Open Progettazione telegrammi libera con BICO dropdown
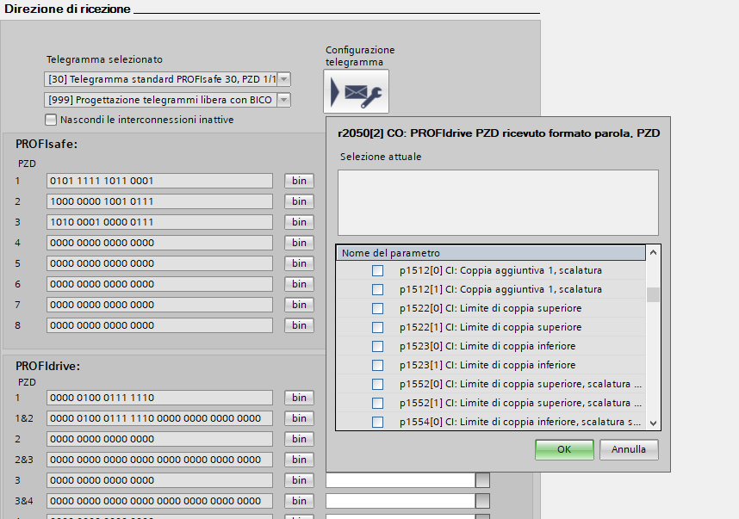This screenshot has width=739, height=519. pos(283,100)
